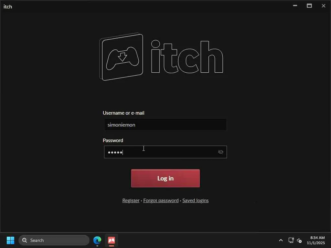Open the network status tray icon
Image resolution: width=331 pixels, height=248 pixels.
tap(291, 240)
